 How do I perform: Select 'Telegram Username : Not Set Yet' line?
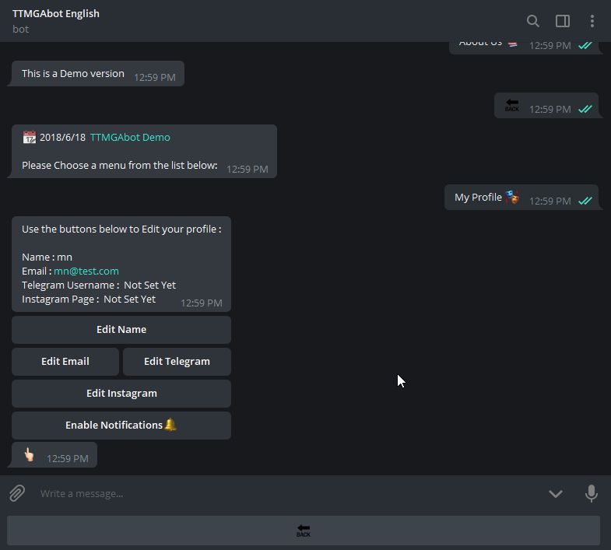[x=99, y=286]
